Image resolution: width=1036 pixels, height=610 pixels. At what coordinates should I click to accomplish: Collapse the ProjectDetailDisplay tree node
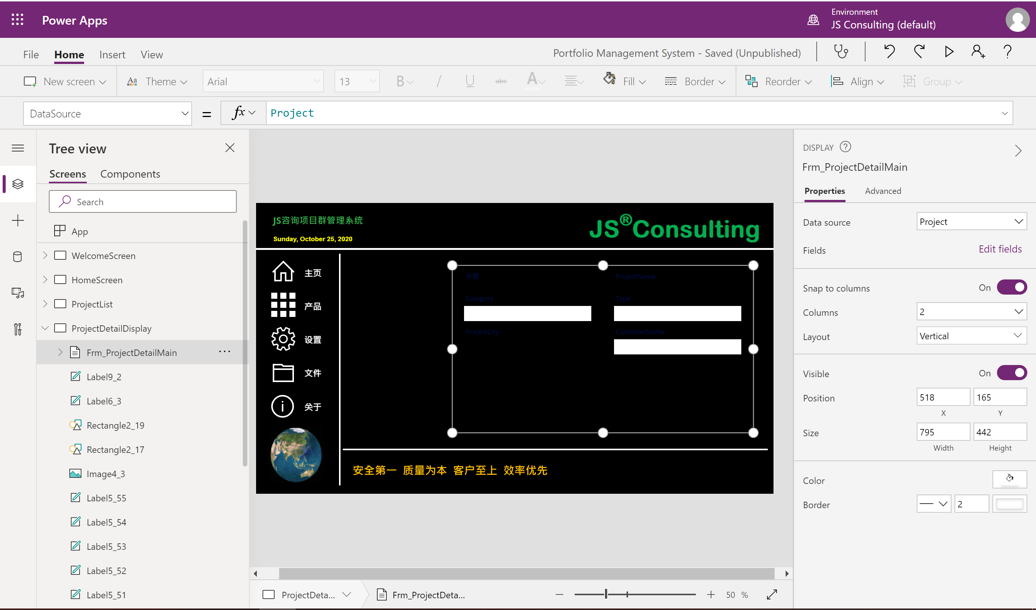pyautogui.click(x=45, y=328)
